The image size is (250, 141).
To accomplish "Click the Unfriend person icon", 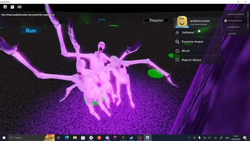I will point(177,33).
